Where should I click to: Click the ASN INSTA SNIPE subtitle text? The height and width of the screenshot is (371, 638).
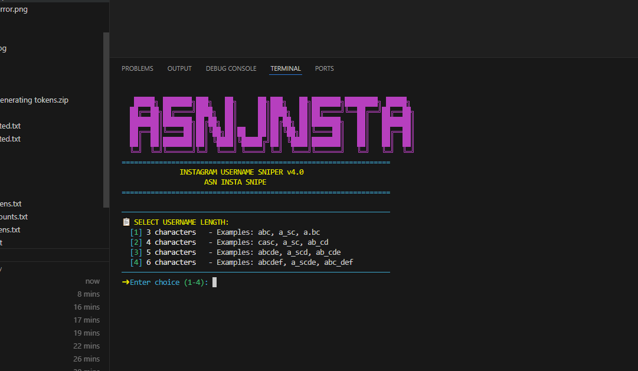tap(235, 182)
